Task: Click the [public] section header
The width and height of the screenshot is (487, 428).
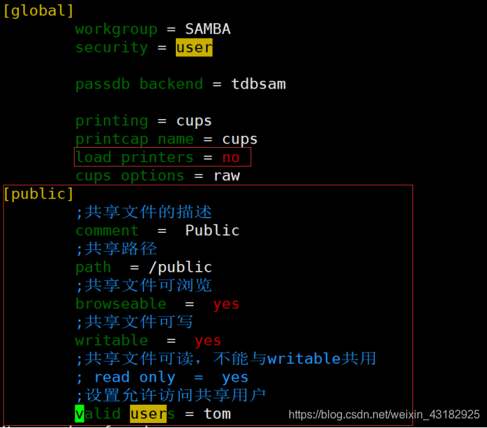Action: coord(39,194)
